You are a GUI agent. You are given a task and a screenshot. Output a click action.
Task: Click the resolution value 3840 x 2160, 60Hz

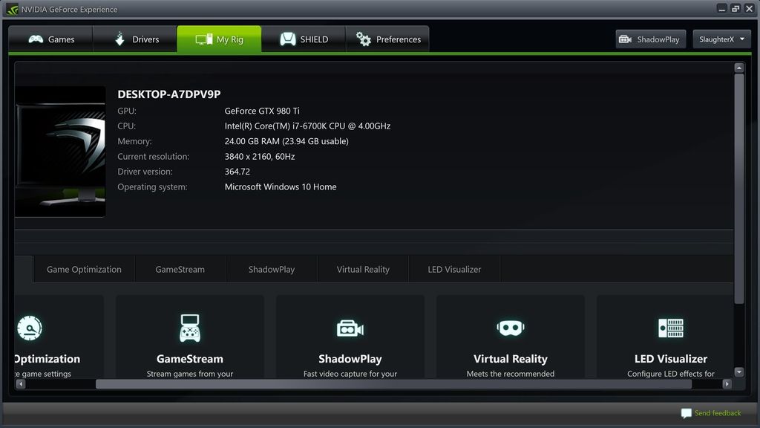(260, 156)
